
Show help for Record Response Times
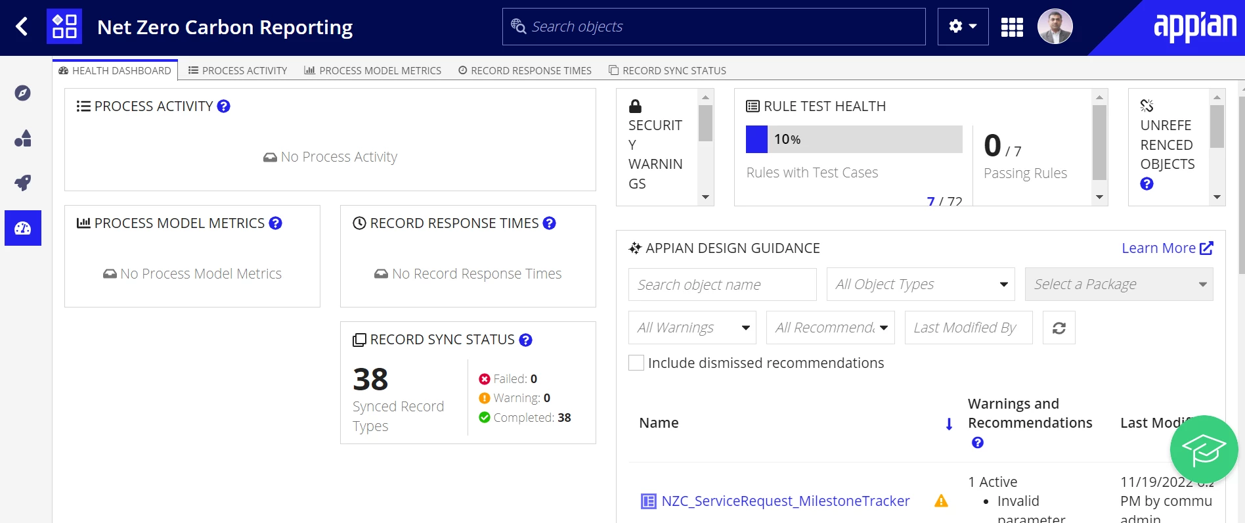(550, 223)
